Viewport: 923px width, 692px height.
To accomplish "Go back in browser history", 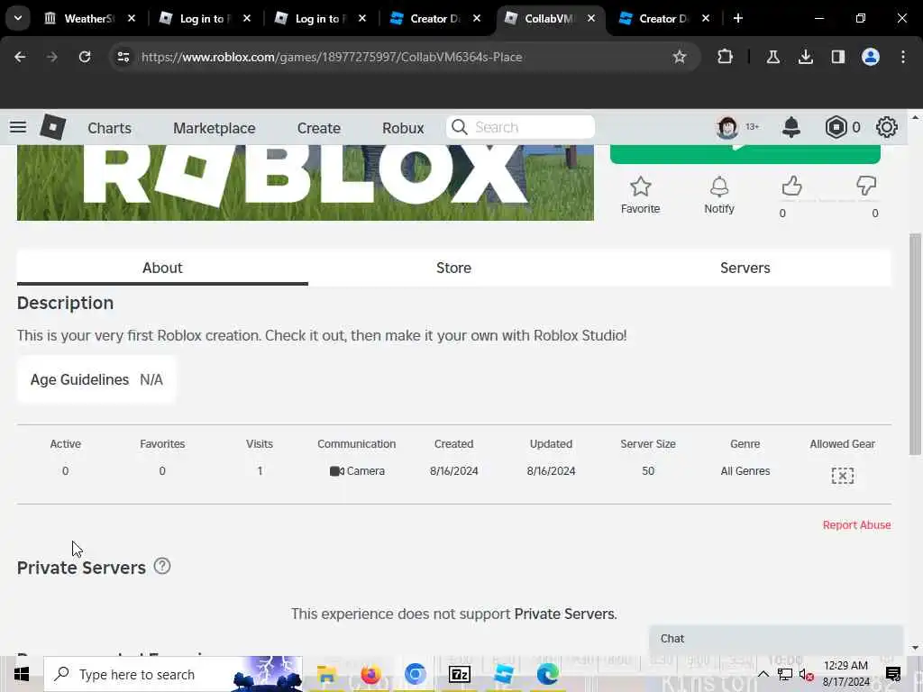I will [x=20, y=57].
